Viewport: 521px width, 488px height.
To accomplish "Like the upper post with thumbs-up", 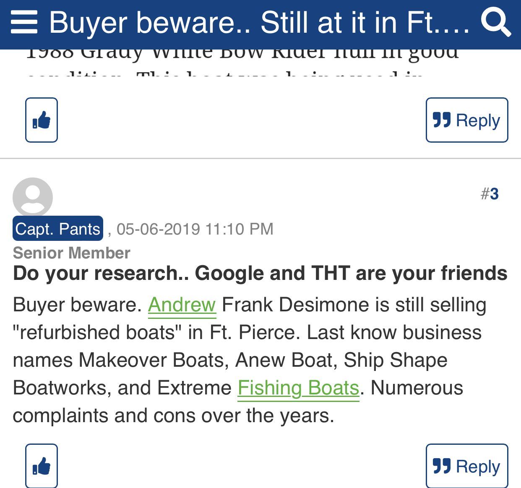I will click(x=42, y=120).
